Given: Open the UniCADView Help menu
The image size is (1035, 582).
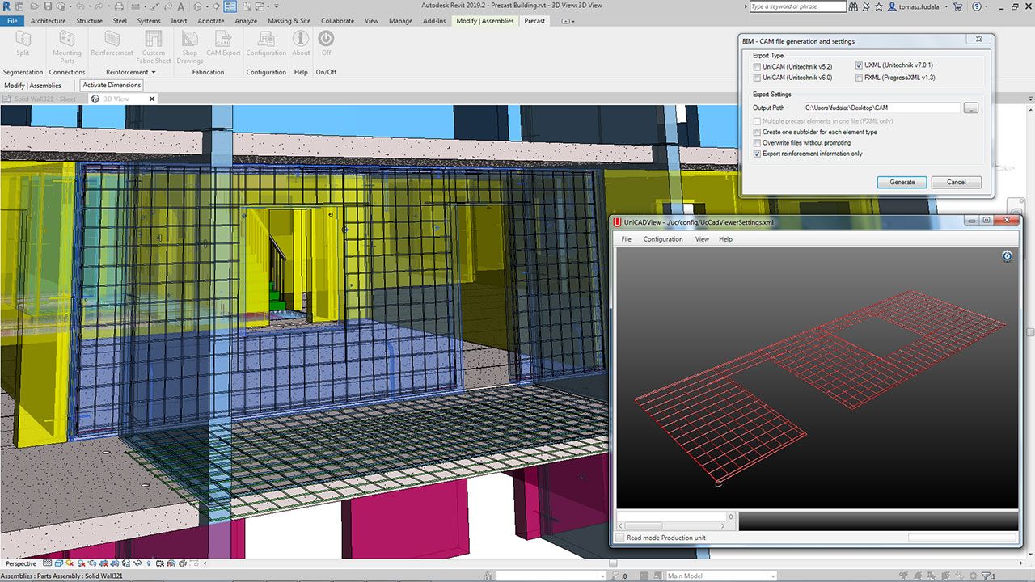Looking at the screenshot, I should (x=725, y=239).
